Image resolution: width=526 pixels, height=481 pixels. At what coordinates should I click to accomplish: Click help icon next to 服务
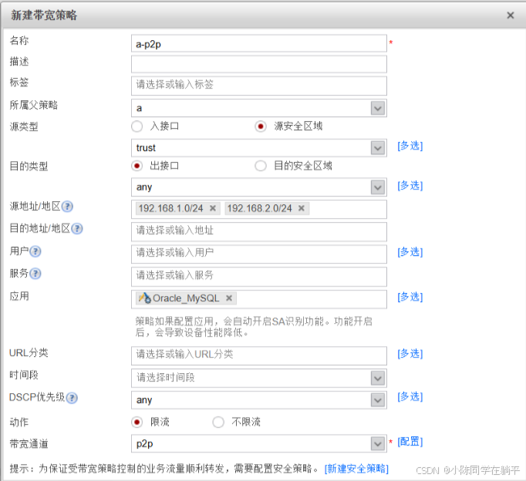pyautogui.click(x=35, y=274)
